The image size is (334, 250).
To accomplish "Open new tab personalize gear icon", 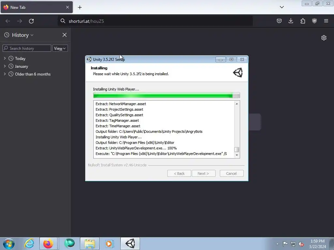I will click(324, 38).
